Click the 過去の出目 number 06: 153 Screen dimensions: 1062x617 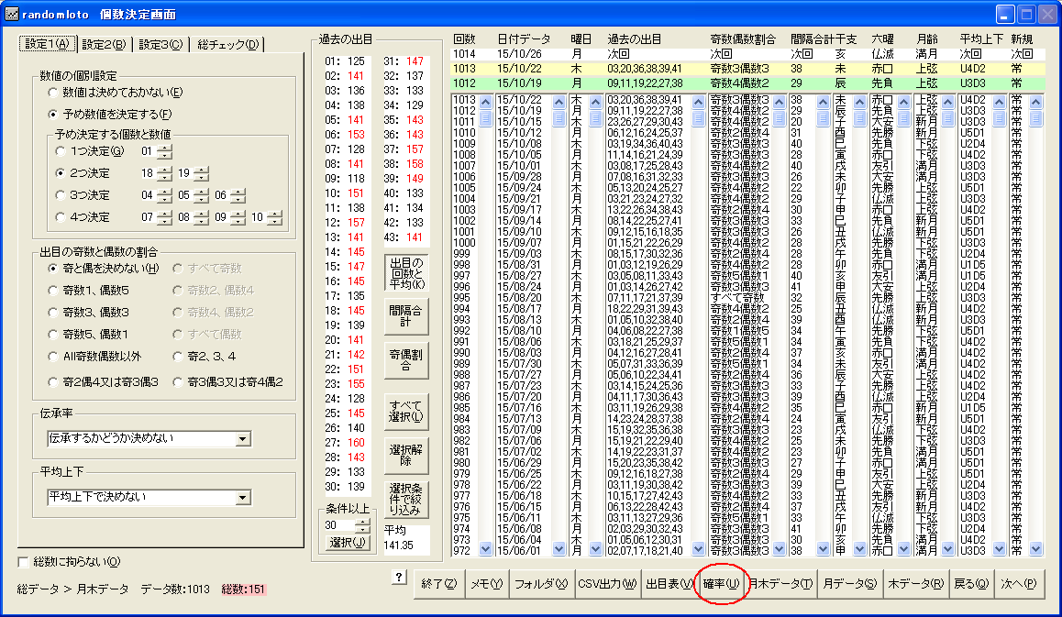click(345, 135)
